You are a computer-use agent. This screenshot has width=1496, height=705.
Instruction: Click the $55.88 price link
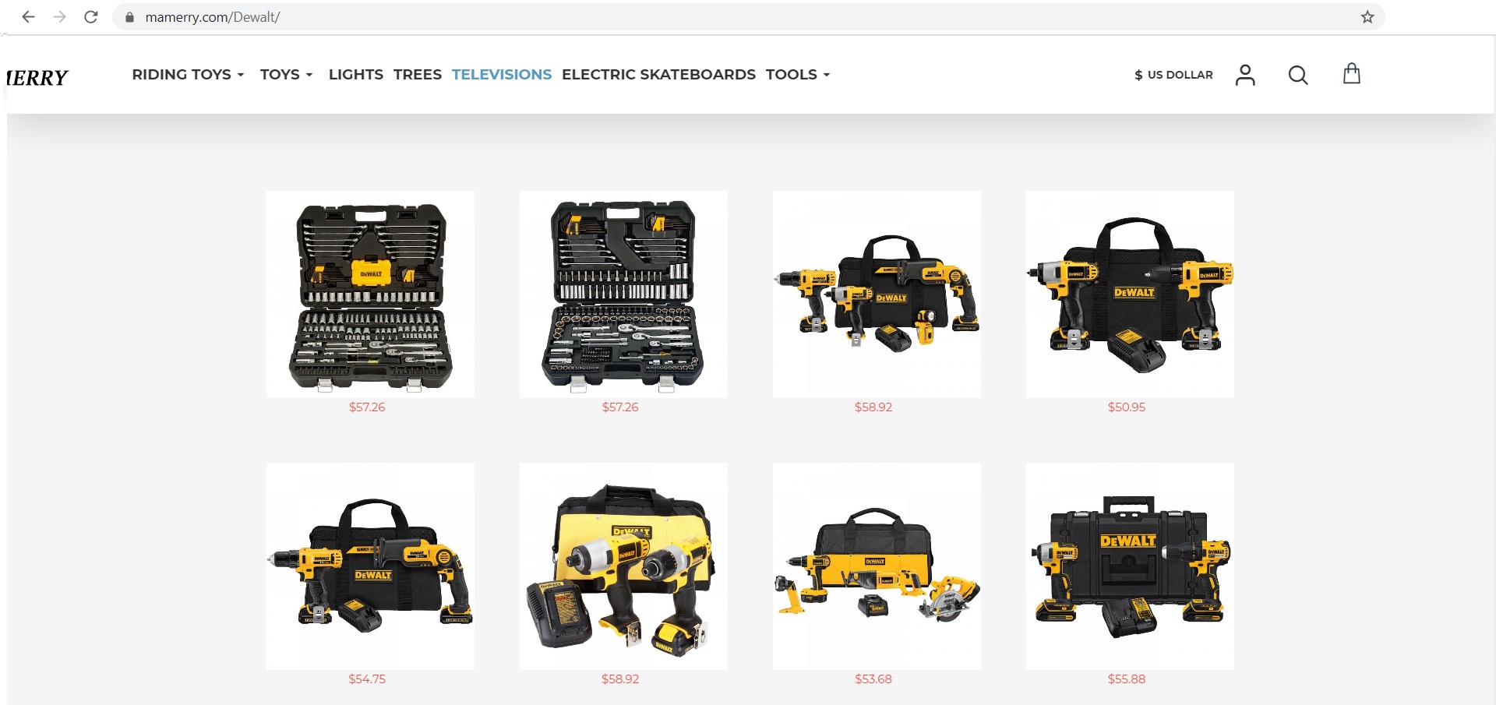[x=1127, y=679]
